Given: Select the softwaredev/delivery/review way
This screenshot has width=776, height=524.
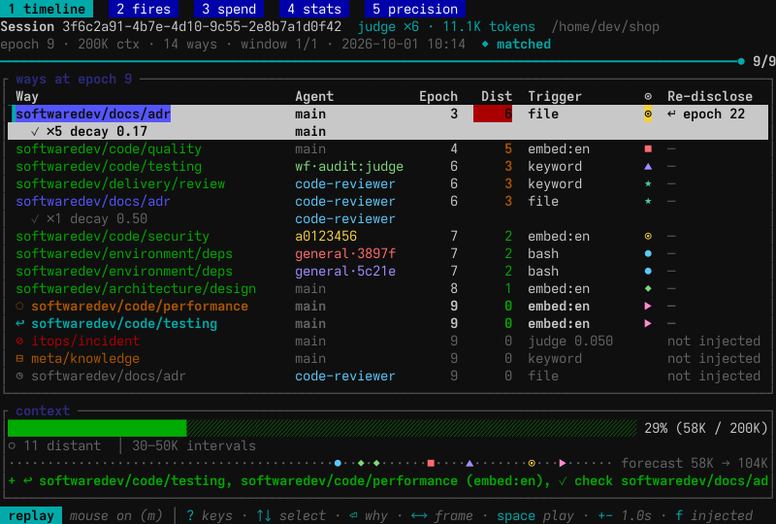Looking at the screenshot, I should click(120, 183).
